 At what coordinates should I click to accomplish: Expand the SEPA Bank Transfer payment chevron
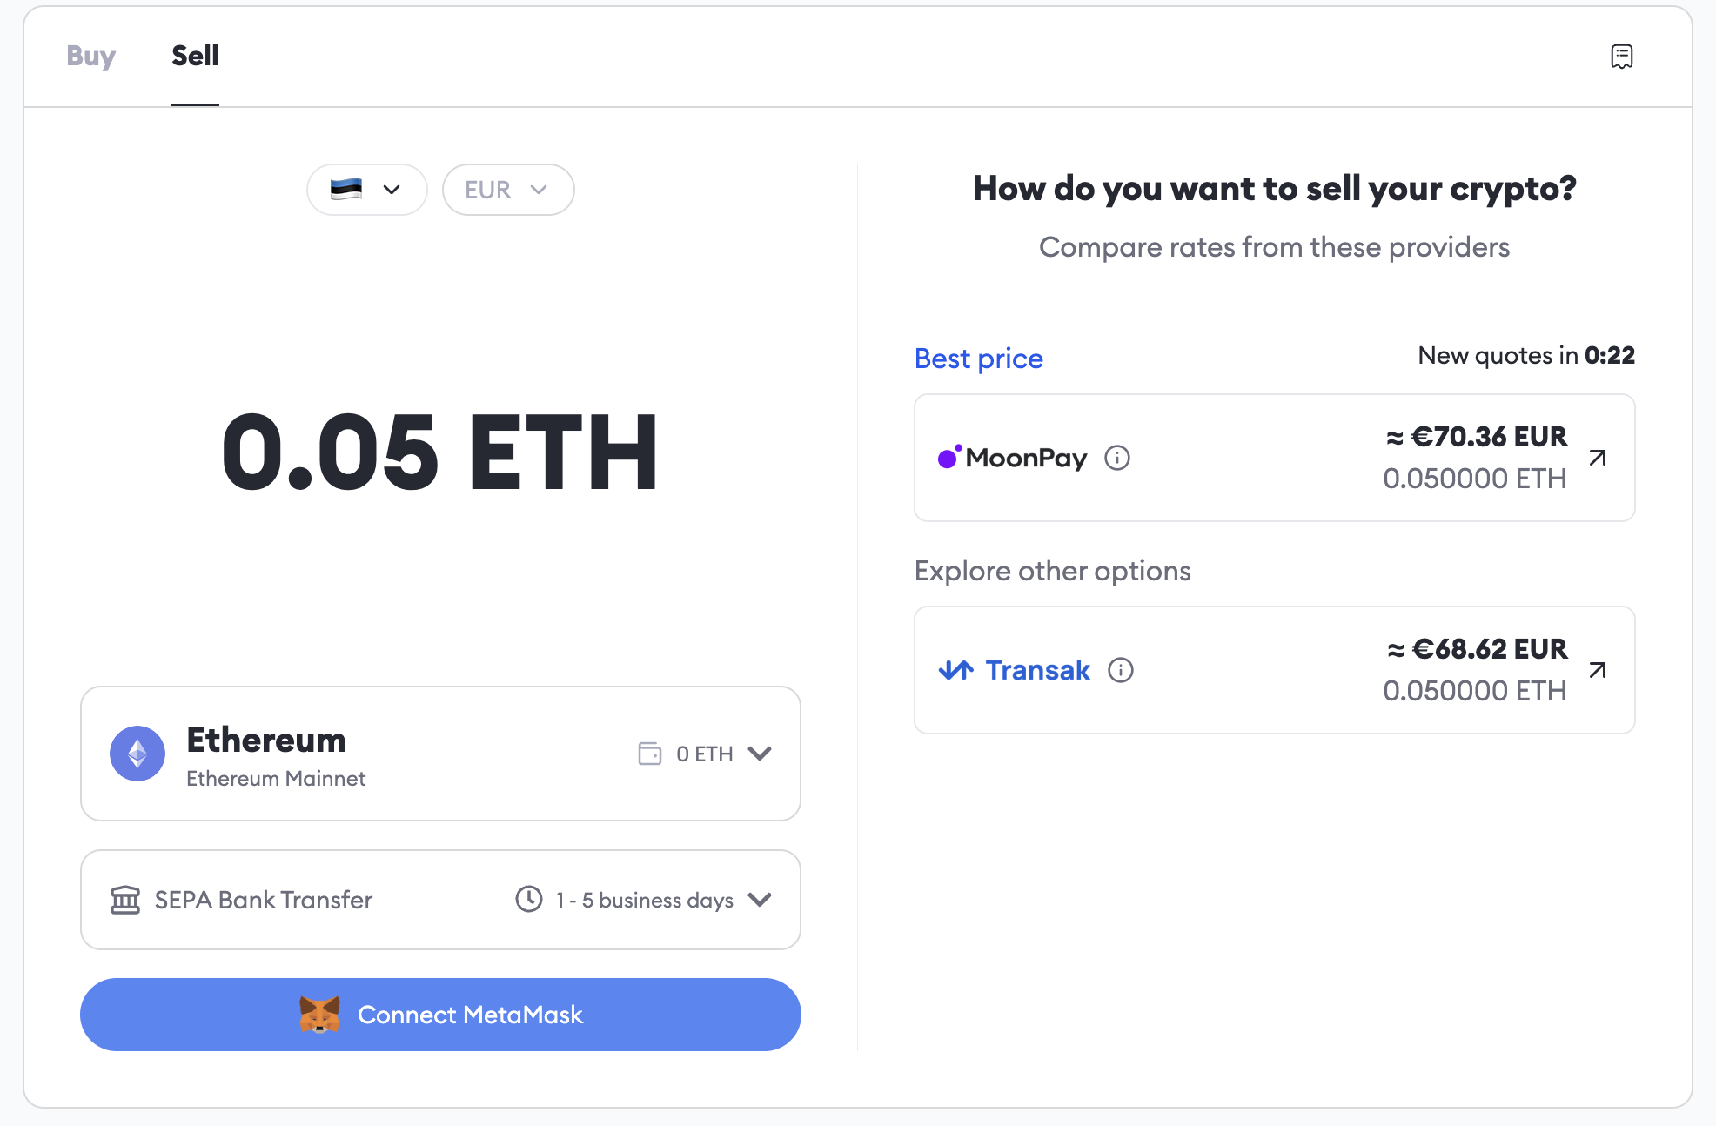(760, 900)
